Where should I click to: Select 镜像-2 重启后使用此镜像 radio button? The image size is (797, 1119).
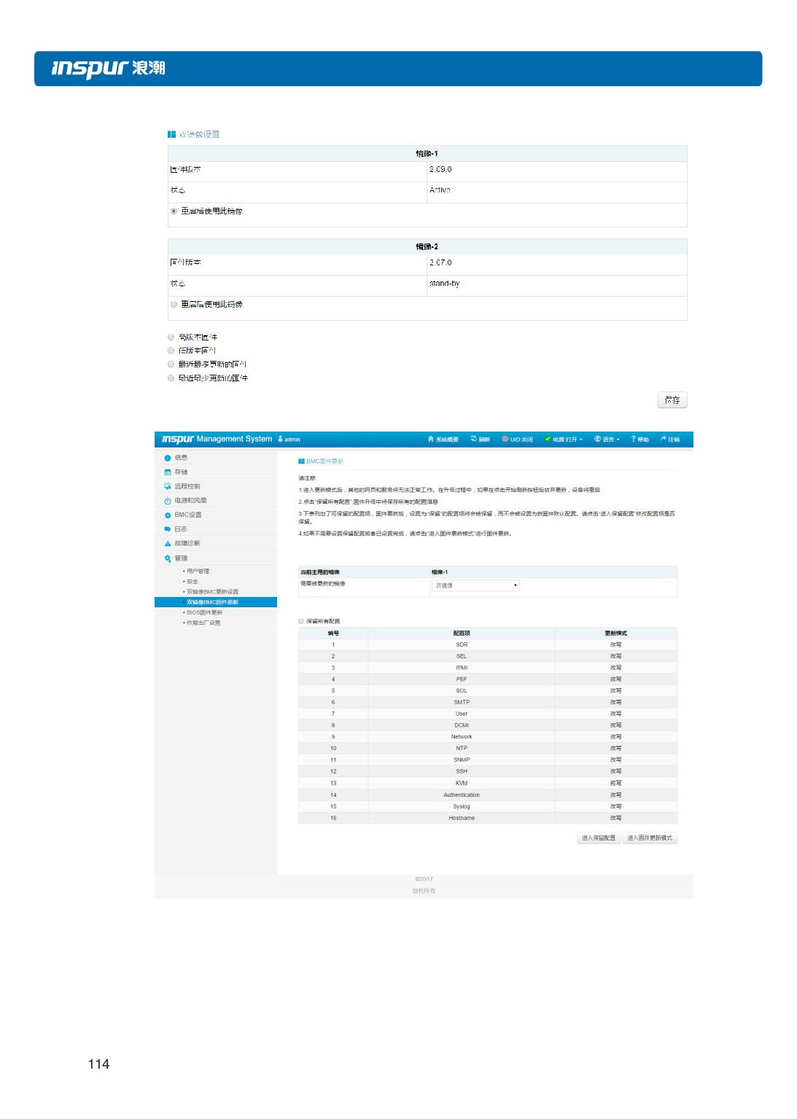(x=174, y=304)
